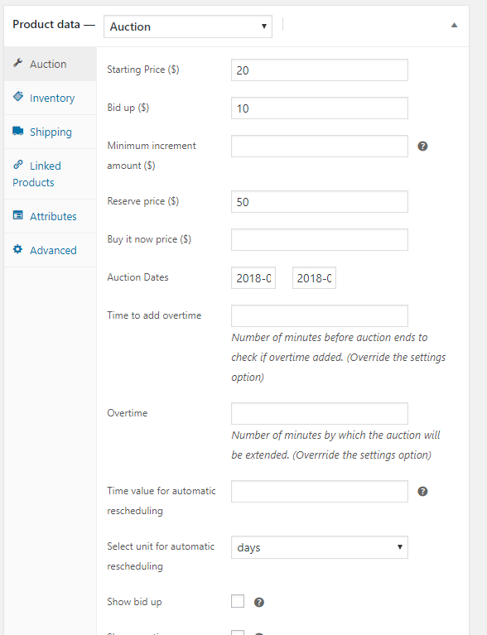Viewport: 487px width, 635px height.
Task: Switch to the Inventory tab
Action: pos(51,98)
